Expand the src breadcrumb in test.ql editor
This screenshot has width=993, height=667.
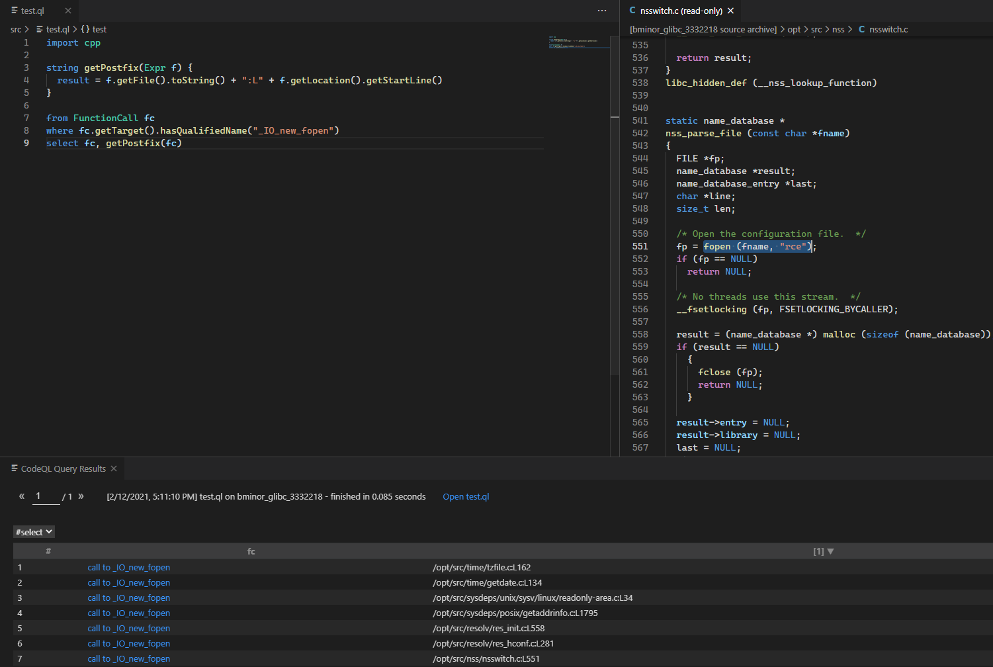pos(16,29)
